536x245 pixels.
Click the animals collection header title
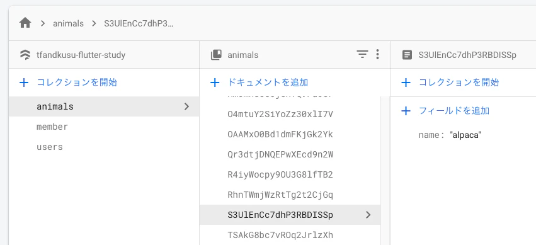243,55
